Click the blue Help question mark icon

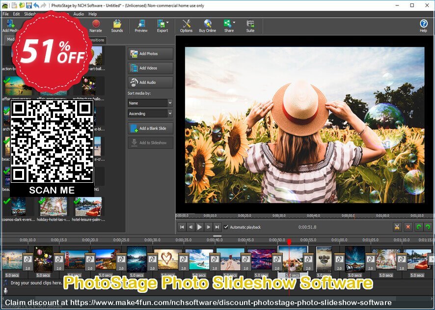(x=423, y=24)
